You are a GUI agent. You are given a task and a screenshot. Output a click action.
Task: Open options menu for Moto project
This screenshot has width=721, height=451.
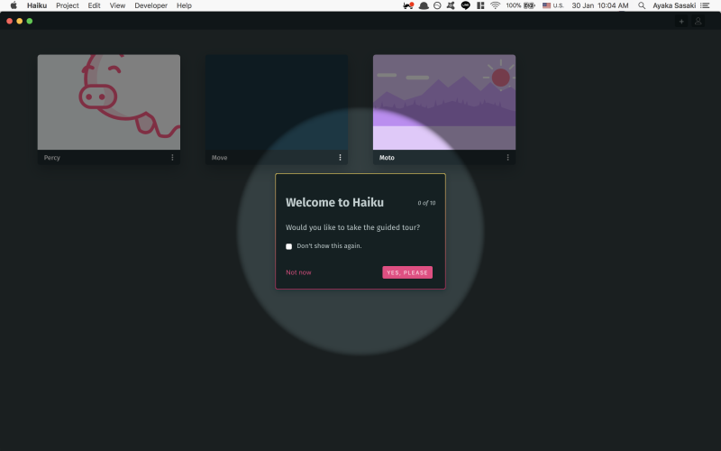507,157
